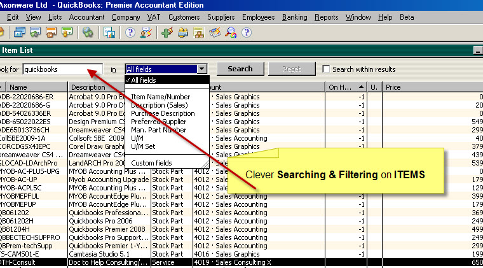This screenshot has height=268, width=483.
Task: Click the On H... column sort arrow
Action: [362, 87]
